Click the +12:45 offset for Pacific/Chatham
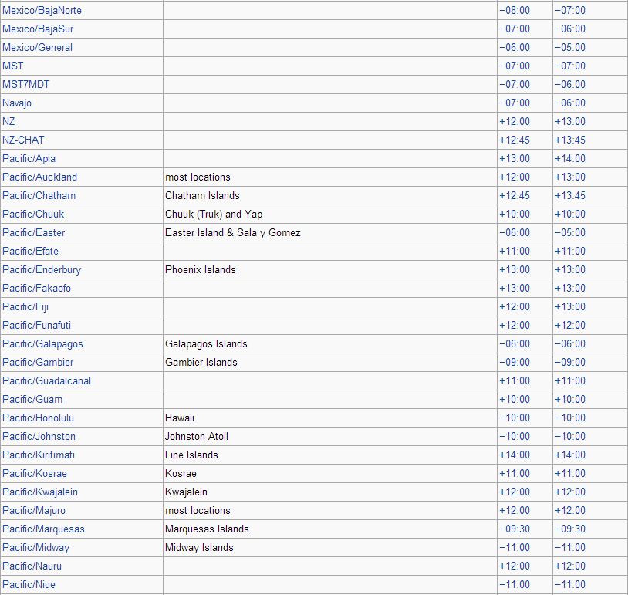 [515, 195]
